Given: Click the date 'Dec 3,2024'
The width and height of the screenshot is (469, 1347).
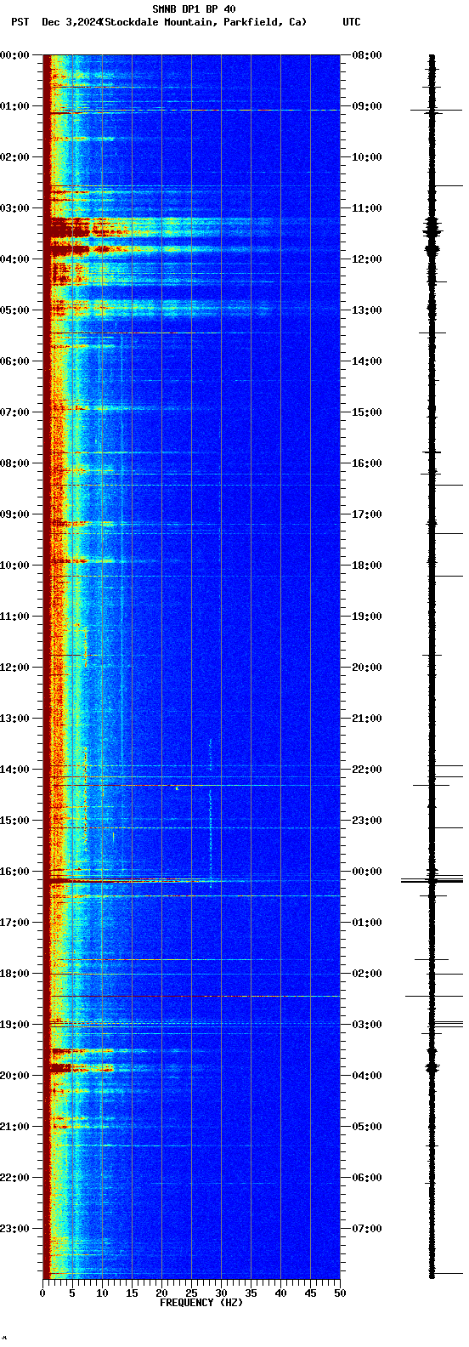Looking at the screenshot, I should pos(71,22).
